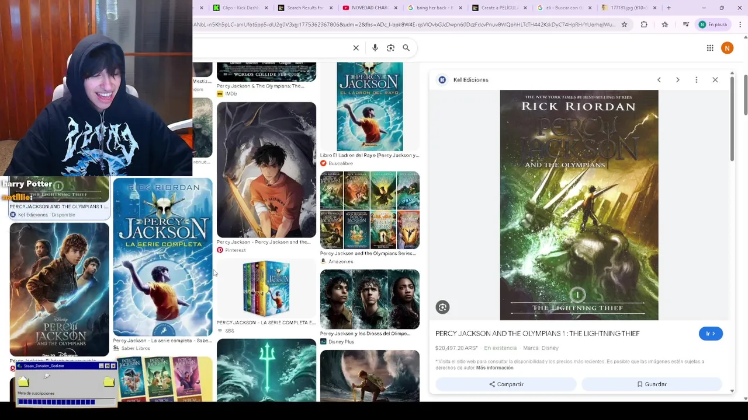Search inside the image with the Lens overlay icon
The height and width of the screenshot is (420, 748).
[442, 307]
